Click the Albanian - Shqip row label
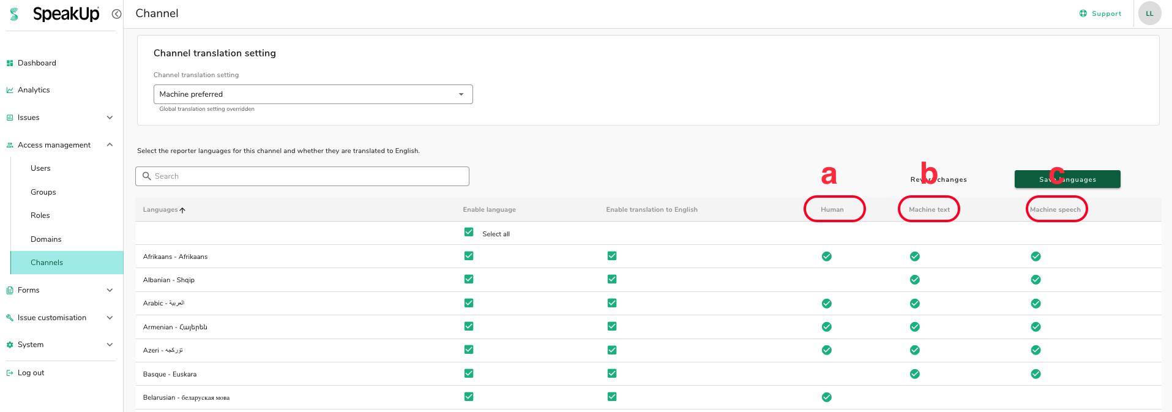This screenshot has height=412, width=1172. click(169, 280)
